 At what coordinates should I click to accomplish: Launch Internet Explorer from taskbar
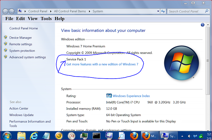[x=34, y=136]
